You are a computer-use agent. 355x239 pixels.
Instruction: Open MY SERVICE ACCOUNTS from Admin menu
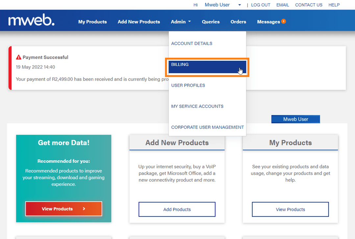197,106
